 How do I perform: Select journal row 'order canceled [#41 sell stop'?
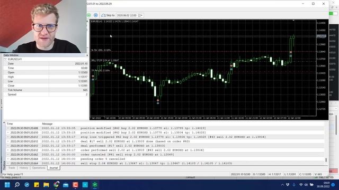[165, 155]
